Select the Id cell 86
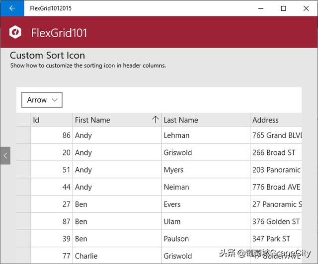 52,135
